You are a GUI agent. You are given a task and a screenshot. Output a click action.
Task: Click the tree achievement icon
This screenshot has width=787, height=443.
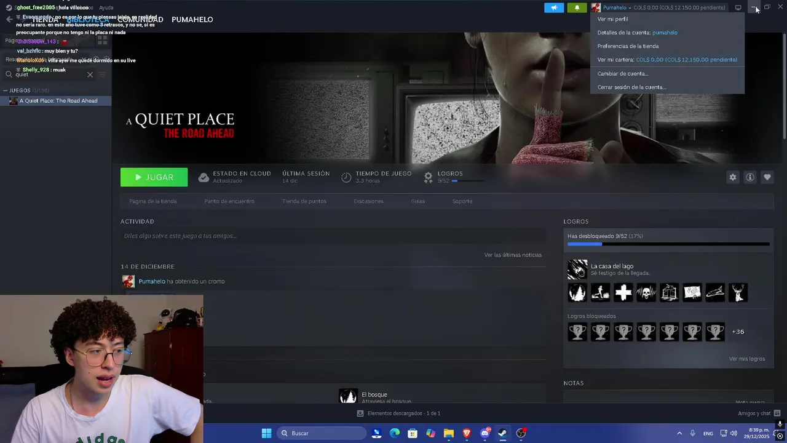tap(577, 293)
